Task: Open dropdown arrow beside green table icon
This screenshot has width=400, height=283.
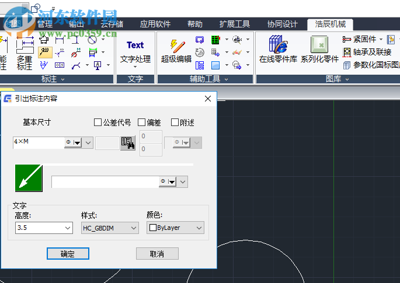Action: click(227, 40)
